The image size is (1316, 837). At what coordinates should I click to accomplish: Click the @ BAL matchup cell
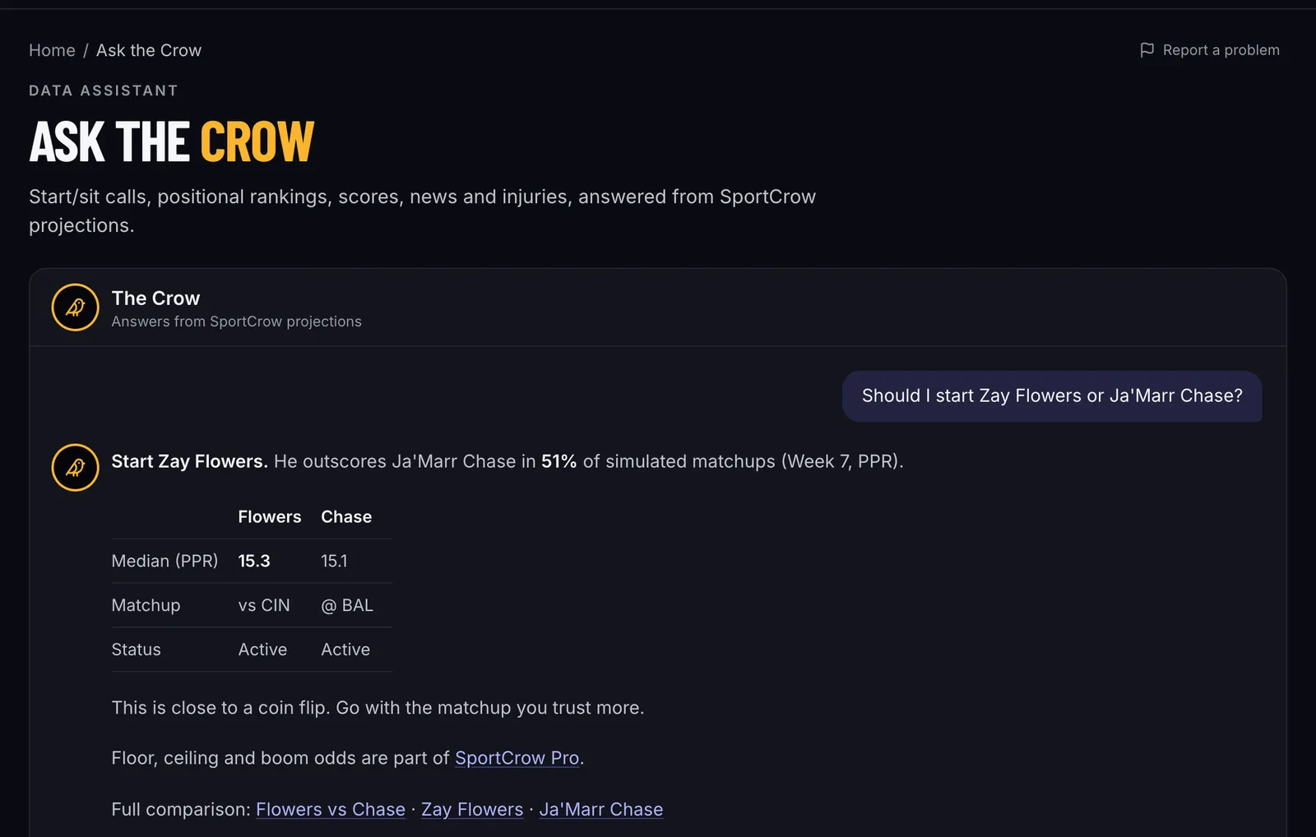347,605
